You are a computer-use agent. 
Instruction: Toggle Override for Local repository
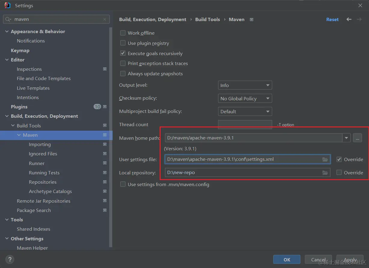[339, 173]
